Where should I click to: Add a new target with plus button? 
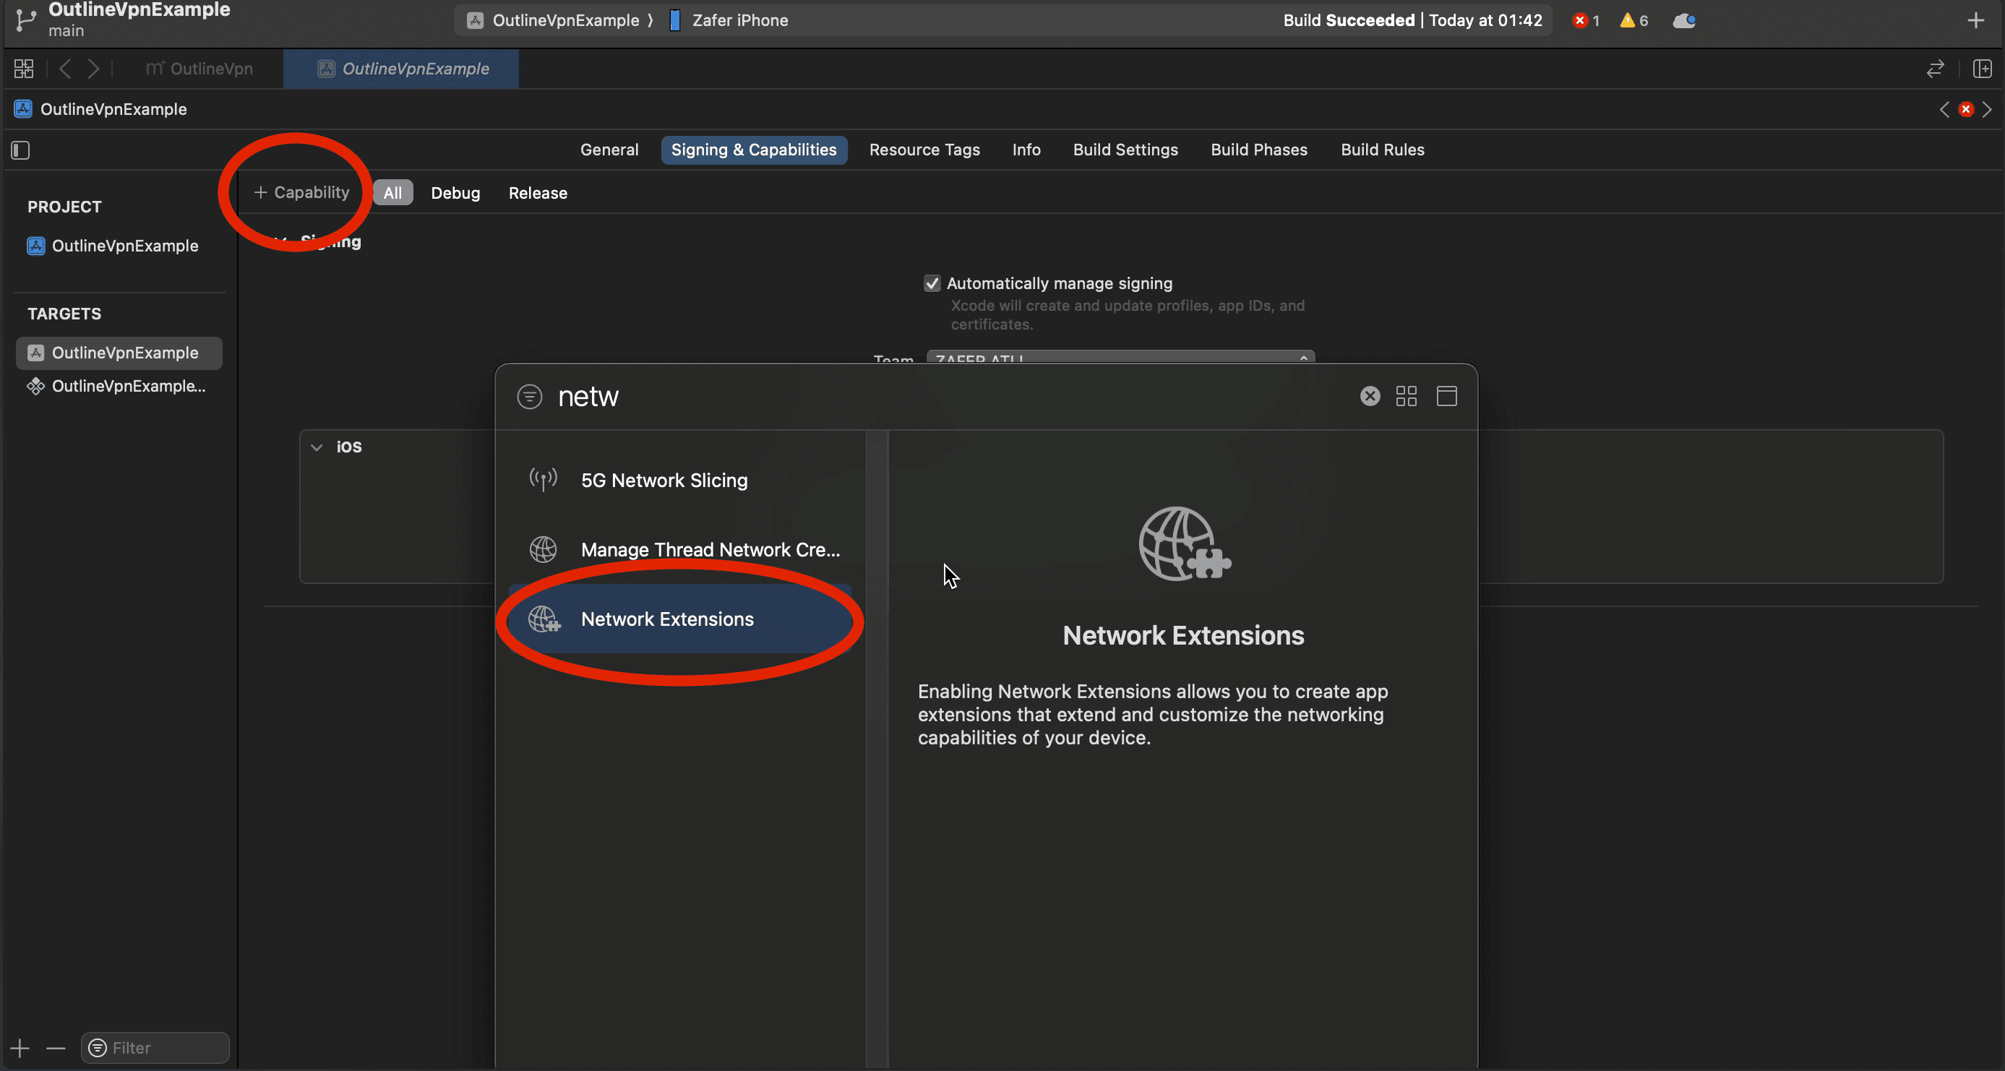tap(20, 1048)
